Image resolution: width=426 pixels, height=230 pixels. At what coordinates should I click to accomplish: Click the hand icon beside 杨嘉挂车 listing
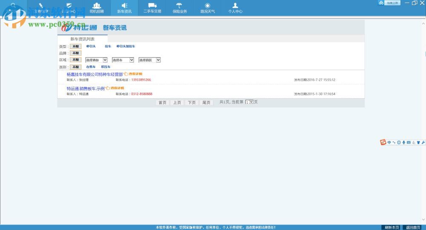click(x=126, y=74)
